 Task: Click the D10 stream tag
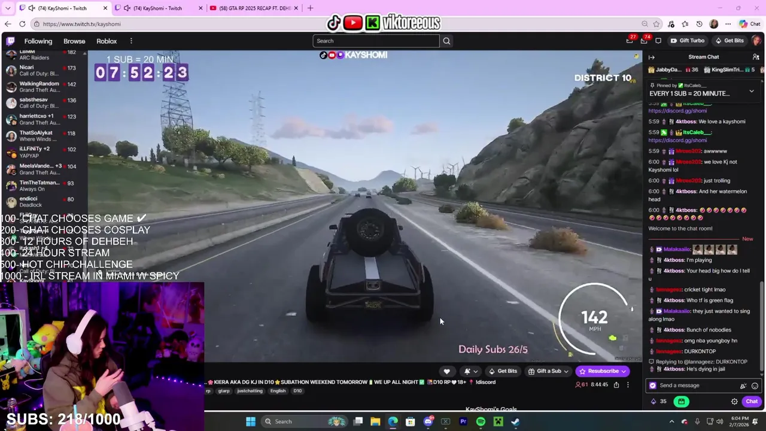click(297, 391)
